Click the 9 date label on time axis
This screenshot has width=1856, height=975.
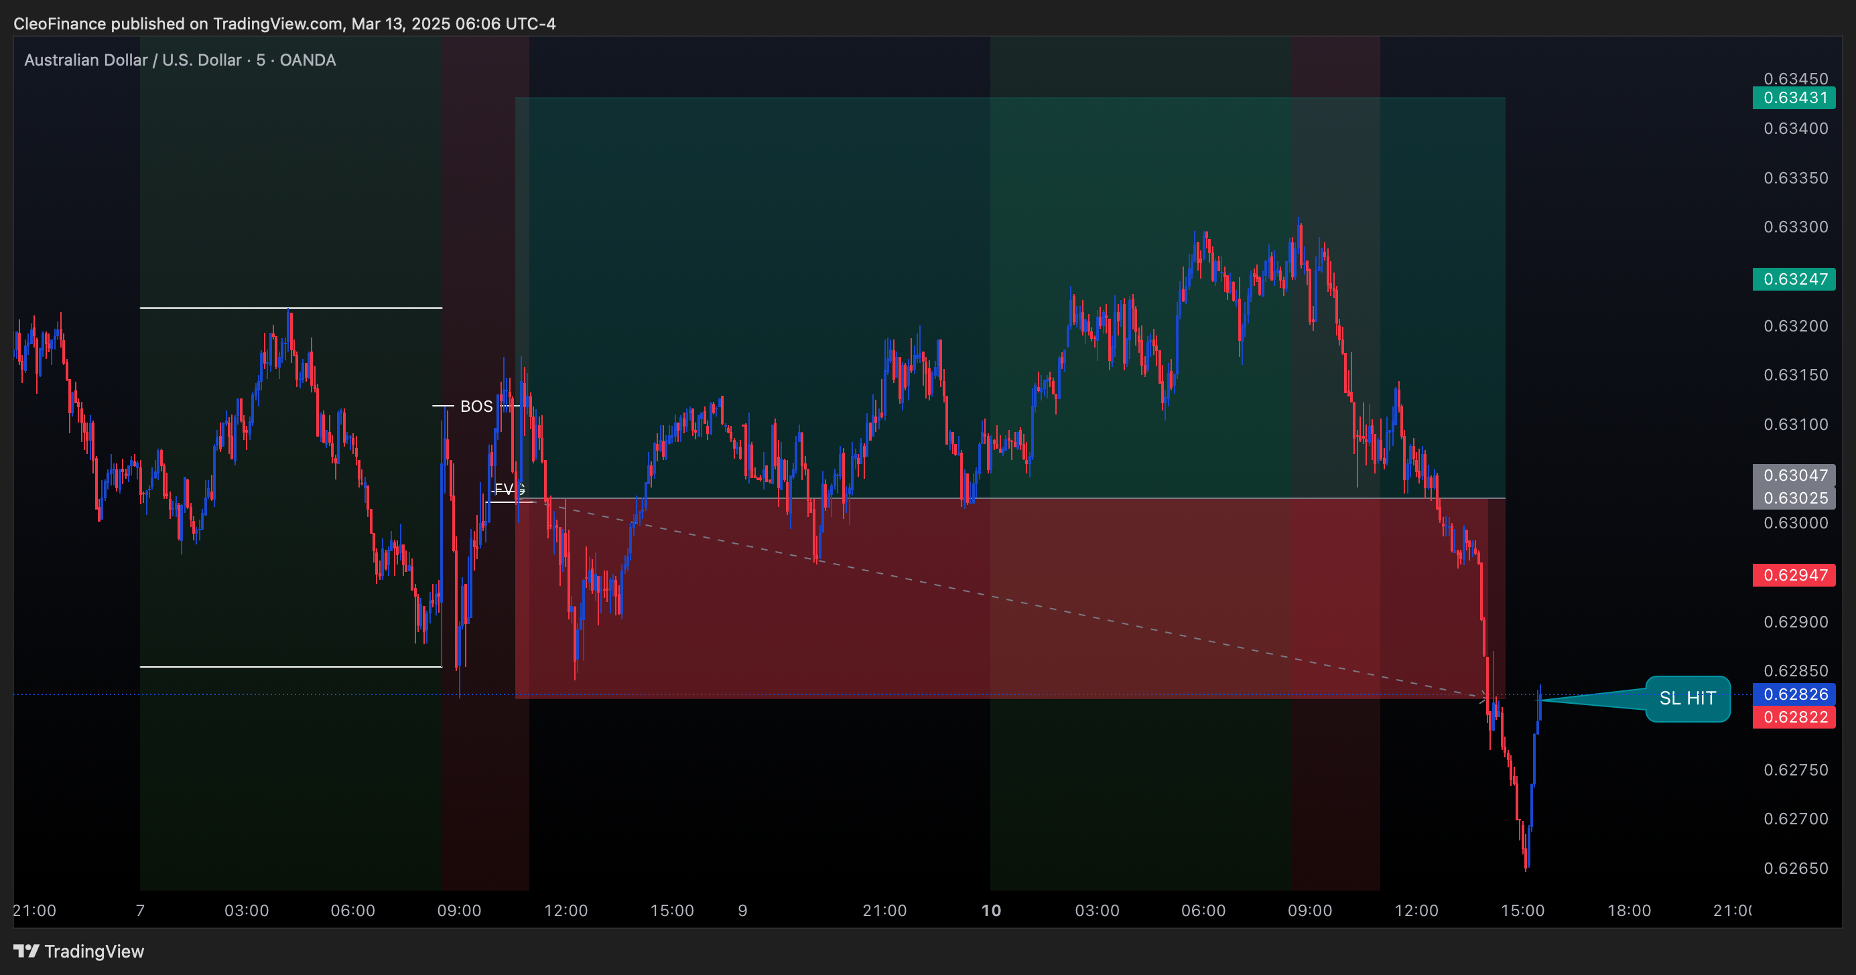(743, 910)
